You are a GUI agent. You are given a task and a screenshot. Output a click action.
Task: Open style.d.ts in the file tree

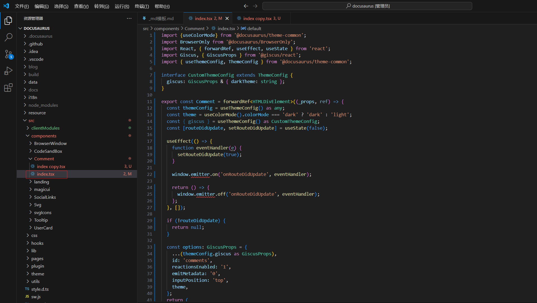[x=77, y=289]
